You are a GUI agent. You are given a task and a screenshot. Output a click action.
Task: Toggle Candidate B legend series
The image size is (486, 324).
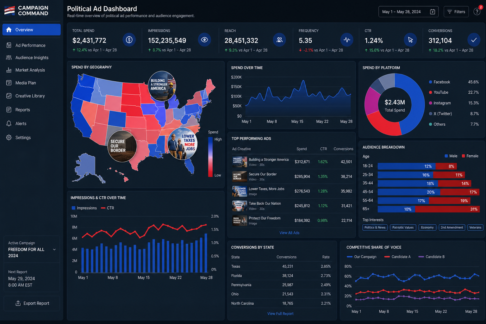431,257
